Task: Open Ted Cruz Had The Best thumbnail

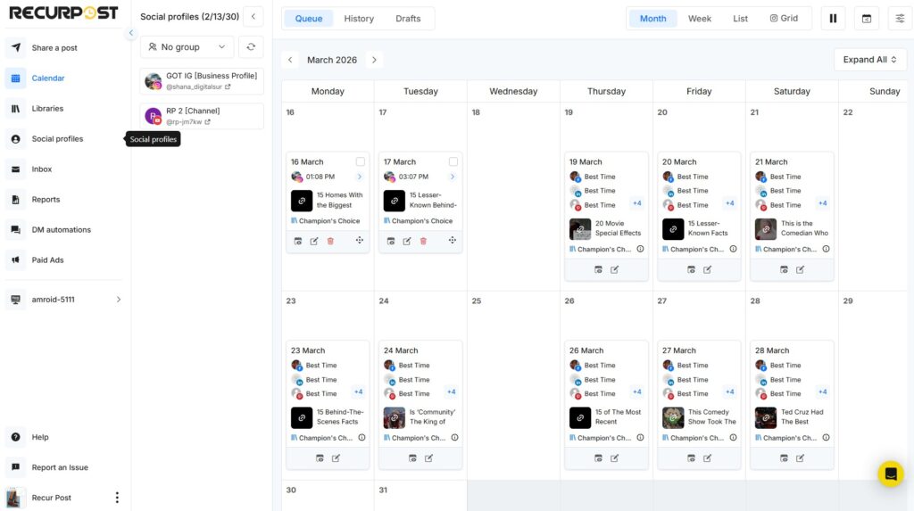Action: (x=765, y=417)
